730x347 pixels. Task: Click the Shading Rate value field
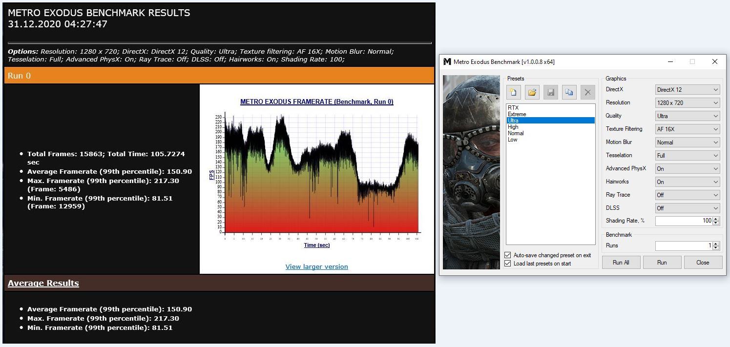point(684,221)
